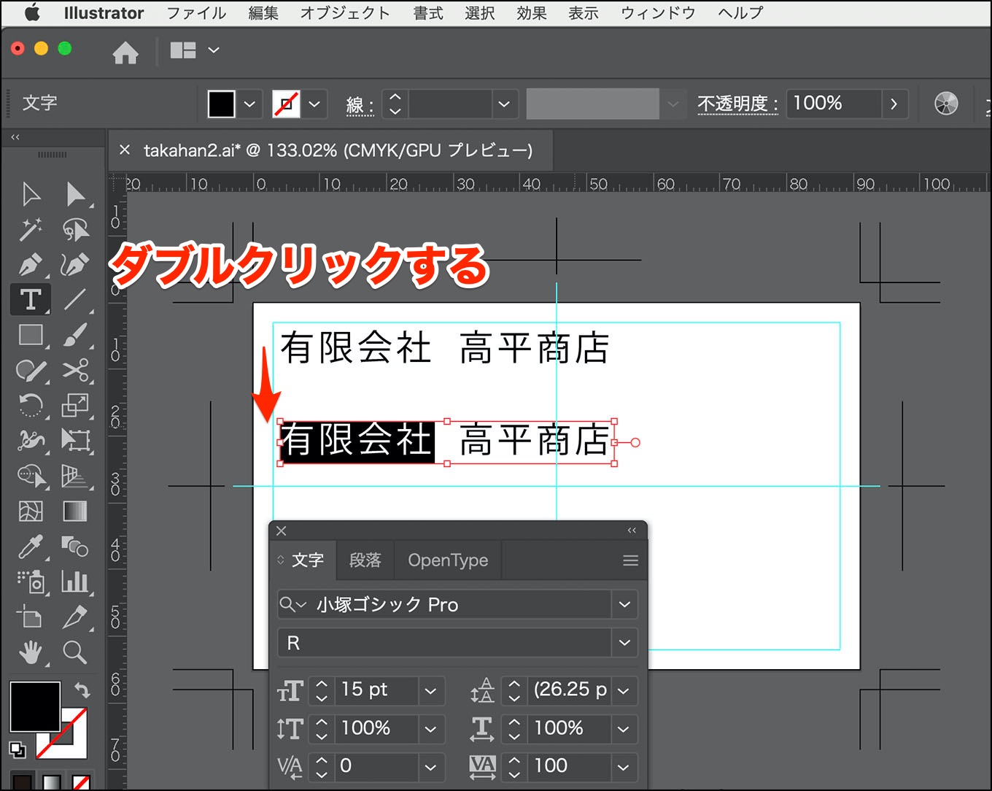Open the オブジェクト menu
Viewport: 992px width, 791px height.
345,13
